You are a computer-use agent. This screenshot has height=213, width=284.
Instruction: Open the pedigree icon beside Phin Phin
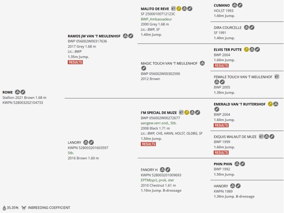(x=237, y=164)
